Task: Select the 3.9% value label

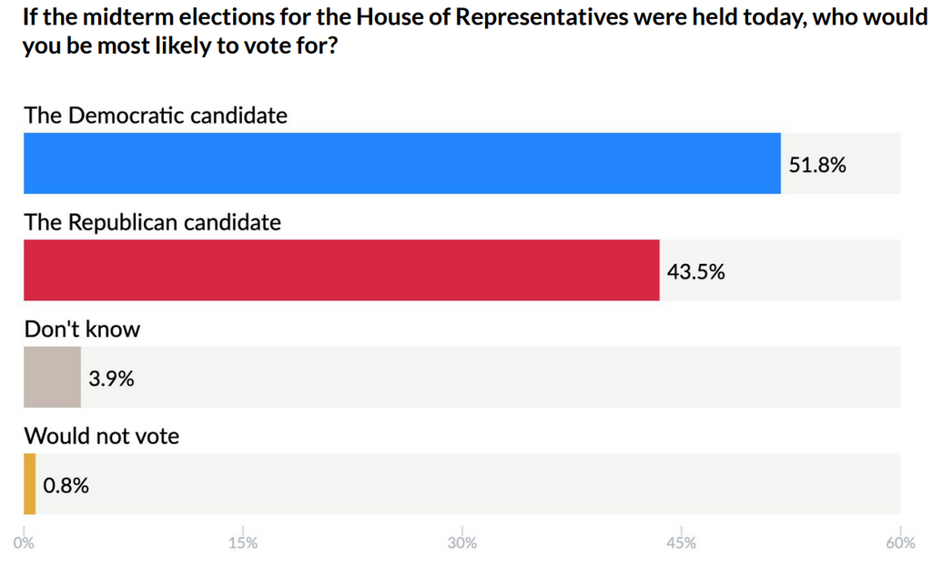Action: [x=111, y=378]
